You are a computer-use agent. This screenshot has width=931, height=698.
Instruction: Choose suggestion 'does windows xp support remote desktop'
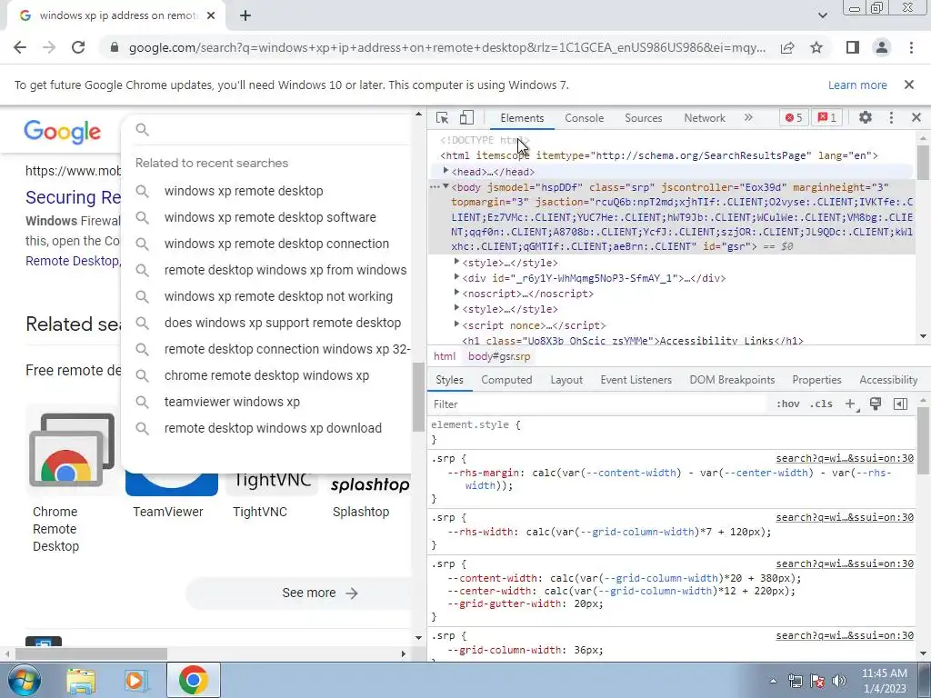[283, 323]
